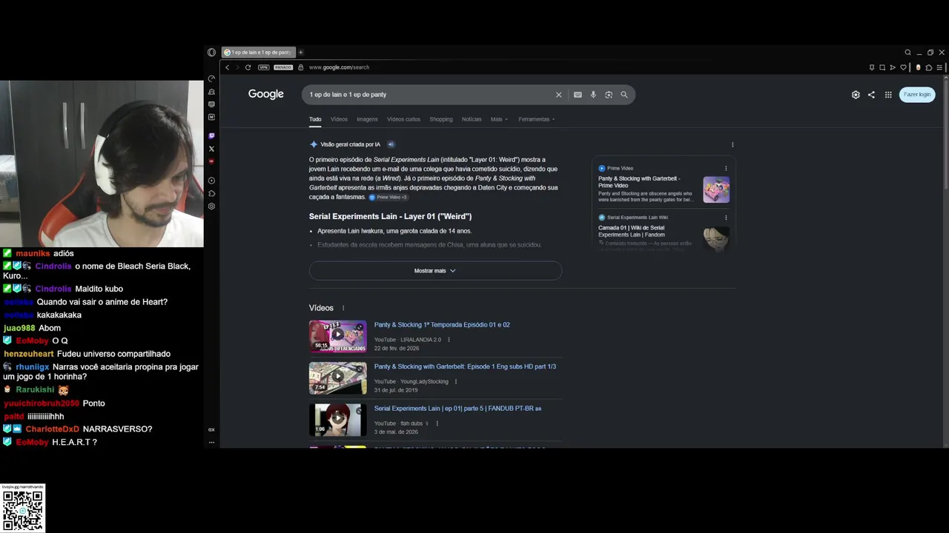The width and height of the screenshot is (949, 533).
Task: Open Serial Experiments Lain FANDUB PT-BR link
Action: (x=457, y=409)
